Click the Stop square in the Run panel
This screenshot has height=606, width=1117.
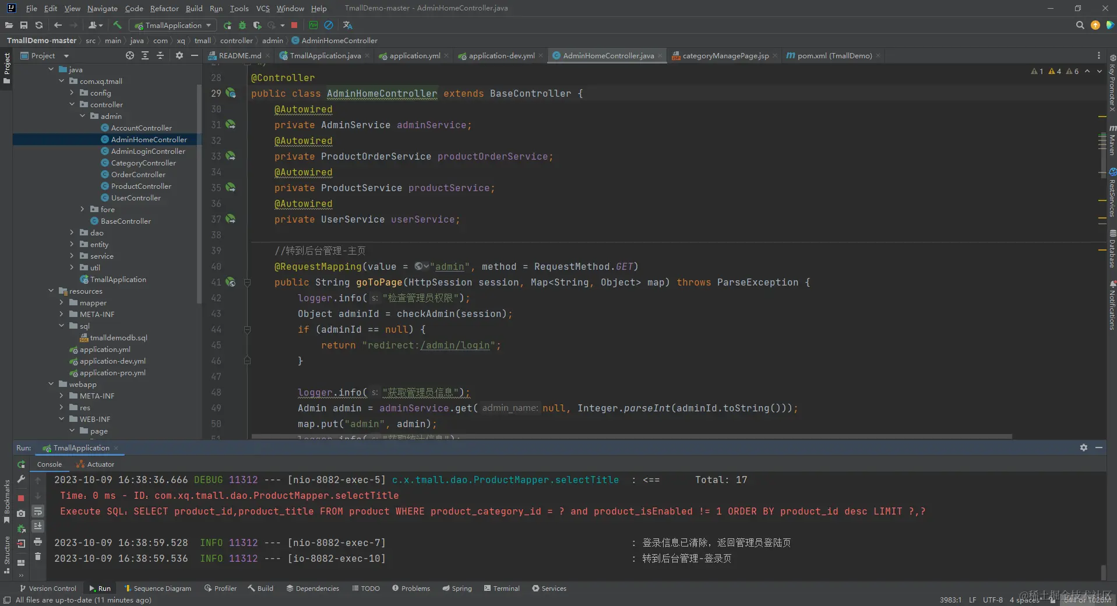(21, 498)
